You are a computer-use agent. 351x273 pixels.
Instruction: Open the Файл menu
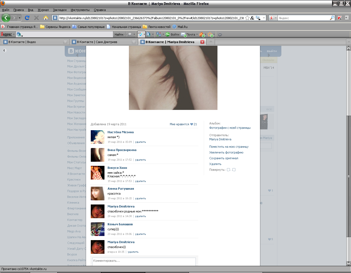pos(5,10)
